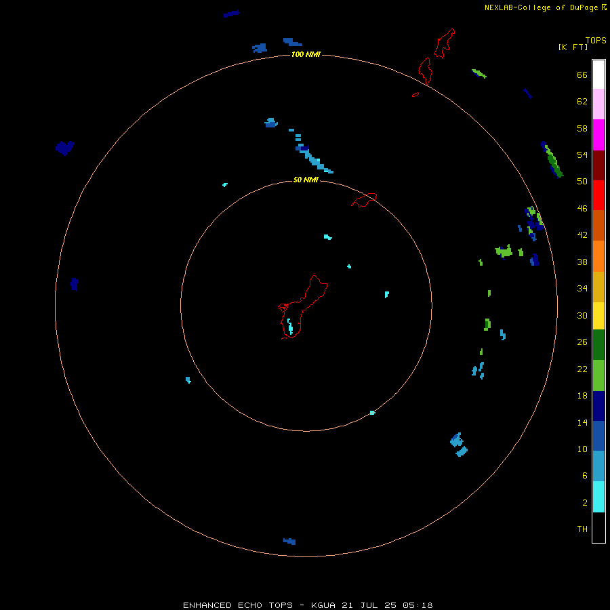Click the "50" legend value

[x=582, y=181]
